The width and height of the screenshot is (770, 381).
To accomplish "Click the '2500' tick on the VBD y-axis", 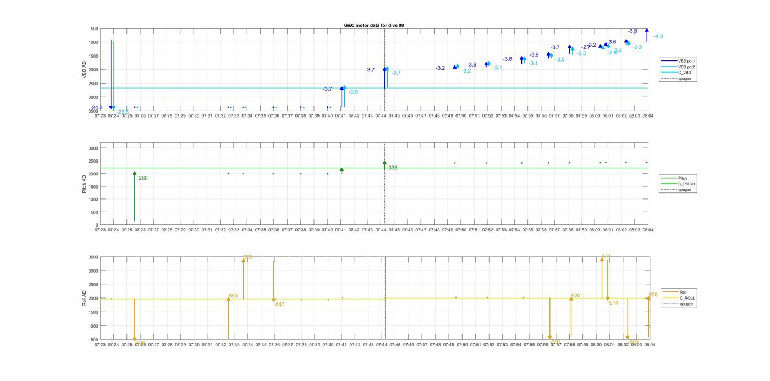I will (x=92, y=84).
